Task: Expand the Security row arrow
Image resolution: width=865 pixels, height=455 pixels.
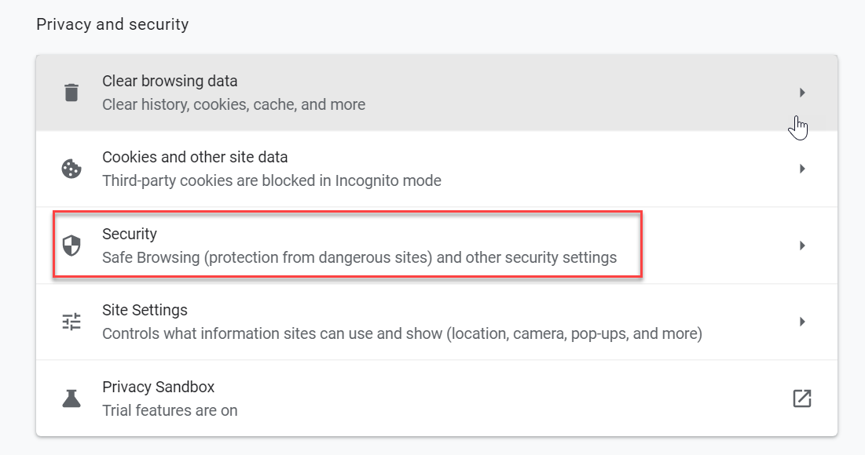Action: click(x=802, y=245)
